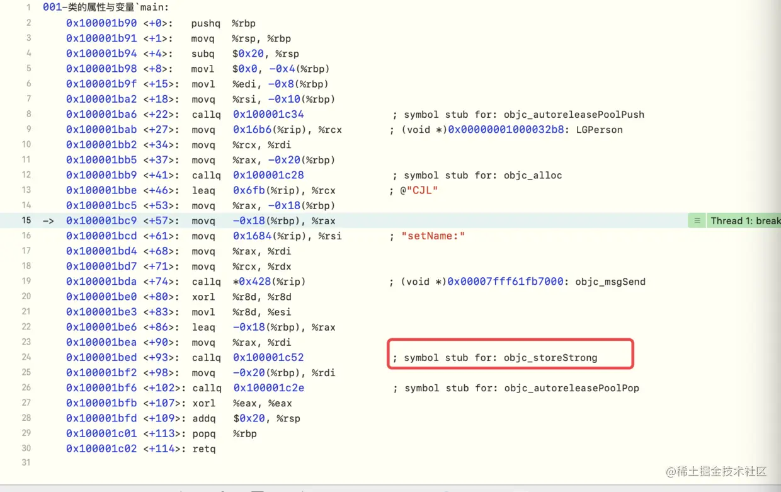
Task: Select address 0x100001bd7
Action: point(101,266)
